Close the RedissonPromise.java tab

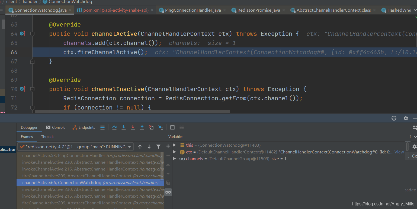coord(284,10)
